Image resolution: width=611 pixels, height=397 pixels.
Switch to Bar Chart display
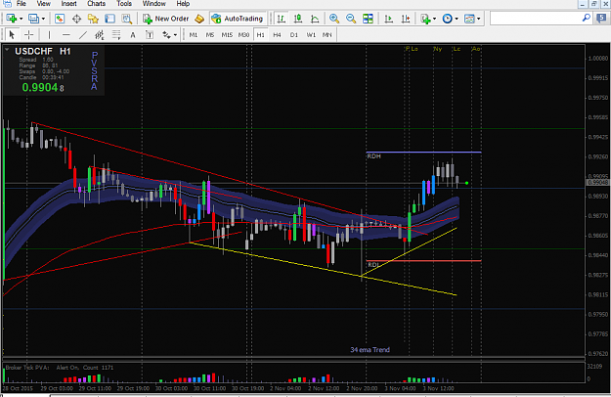281,19
